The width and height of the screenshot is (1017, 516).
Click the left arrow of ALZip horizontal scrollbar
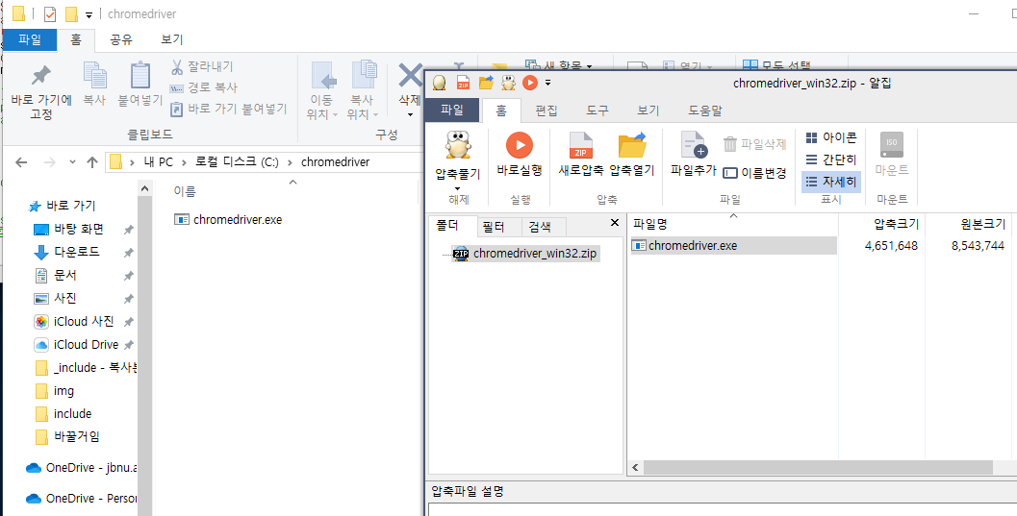pos(636,467)
